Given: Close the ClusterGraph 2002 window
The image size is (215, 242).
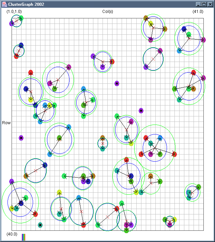Looking at the screenshot, I should (210, 4).
